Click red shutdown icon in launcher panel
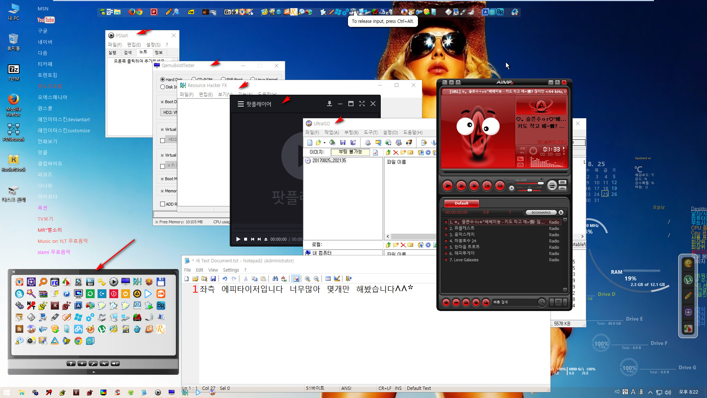Viewport: 707px width, 398px height. (113, 294)
